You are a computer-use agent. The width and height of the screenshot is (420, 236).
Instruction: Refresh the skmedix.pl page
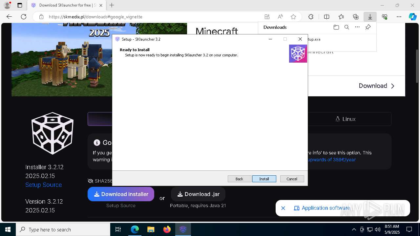[x=24, y=17]
